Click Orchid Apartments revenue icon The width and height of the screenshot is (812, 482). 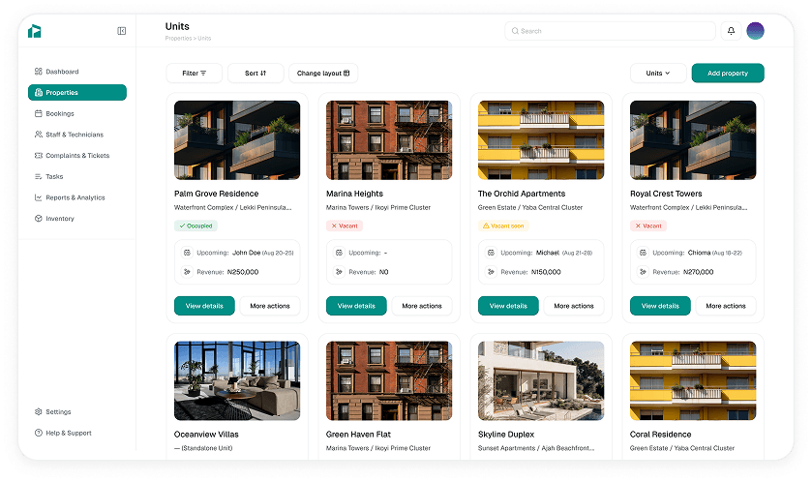491,272
